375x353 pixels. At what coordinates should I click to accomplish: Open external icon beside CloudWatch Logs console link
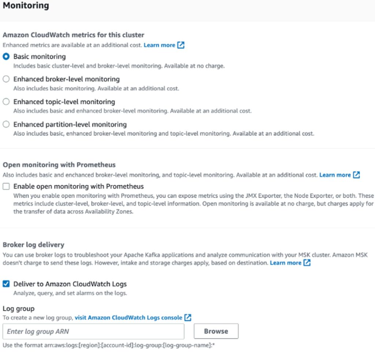tap(188, 317)
